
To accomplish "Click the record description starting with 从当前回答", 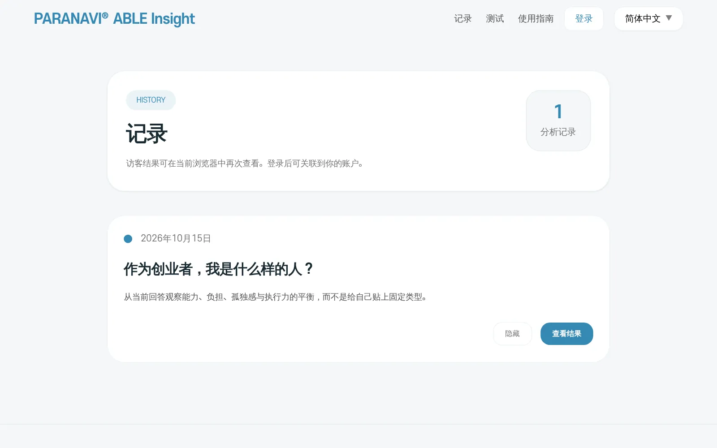I will 276,297.
